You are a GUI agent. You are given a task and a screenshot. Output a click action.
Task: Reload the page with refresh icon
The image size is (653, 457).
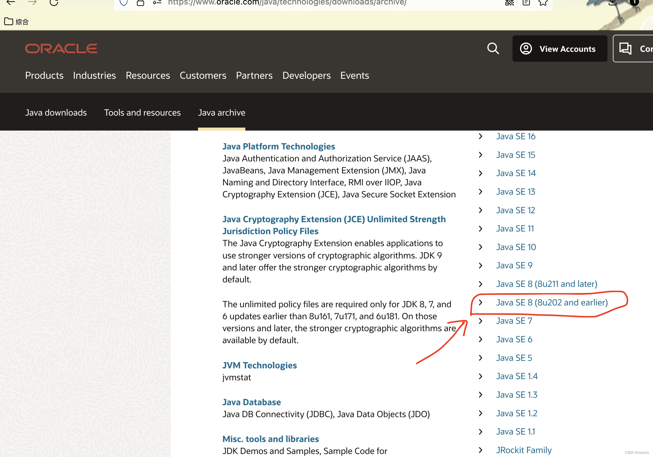click(54, 2)
